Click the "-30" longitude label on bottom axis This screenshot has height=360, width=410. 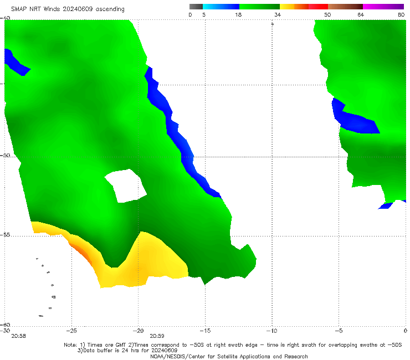click(x=5, y=331)
